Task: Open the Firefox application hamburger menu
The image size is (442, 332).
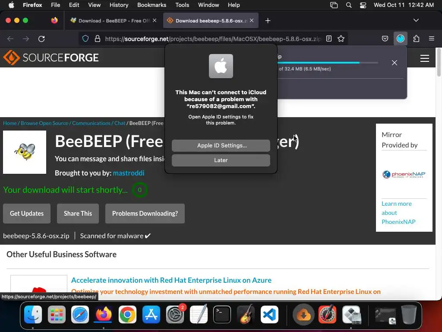Action: pos(431,38)
